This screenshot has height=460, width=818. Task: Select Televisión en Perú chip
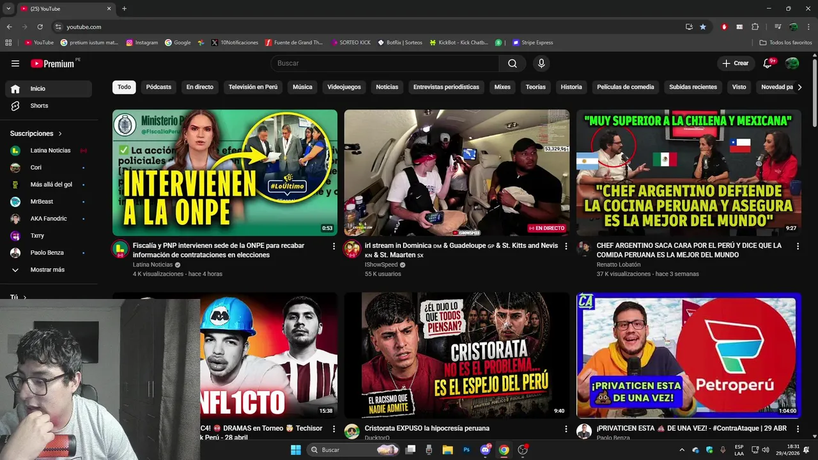click(253, 87)
